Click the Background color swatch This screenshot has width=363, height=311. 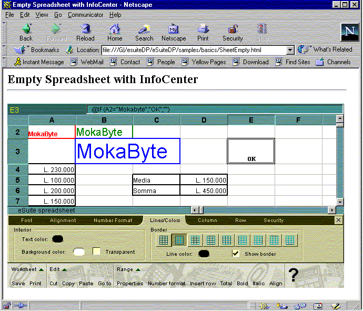(x=79, y=252)
